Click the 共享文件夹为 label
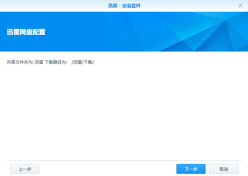 [x=20, y=62]
